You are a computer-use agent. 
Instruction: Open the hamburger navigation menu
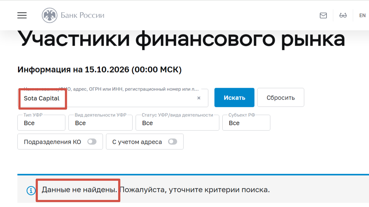[x=22, y=15]
